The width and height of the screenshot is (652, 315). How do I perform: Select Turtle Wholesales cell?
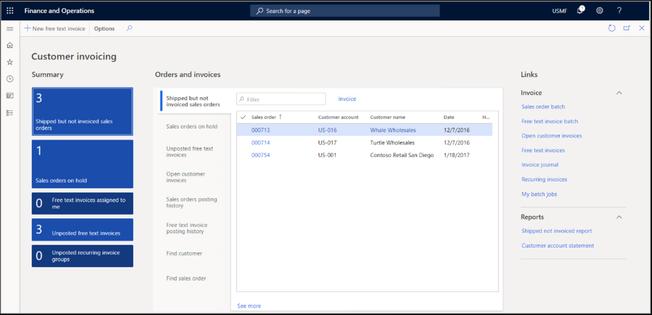point(392,142)
